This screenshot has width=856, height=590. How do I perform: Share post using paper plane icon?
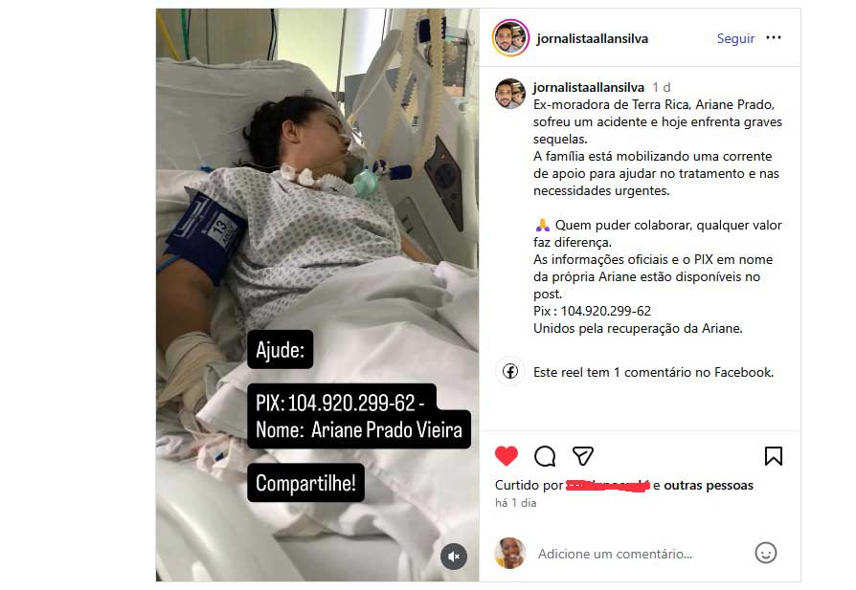582,456
